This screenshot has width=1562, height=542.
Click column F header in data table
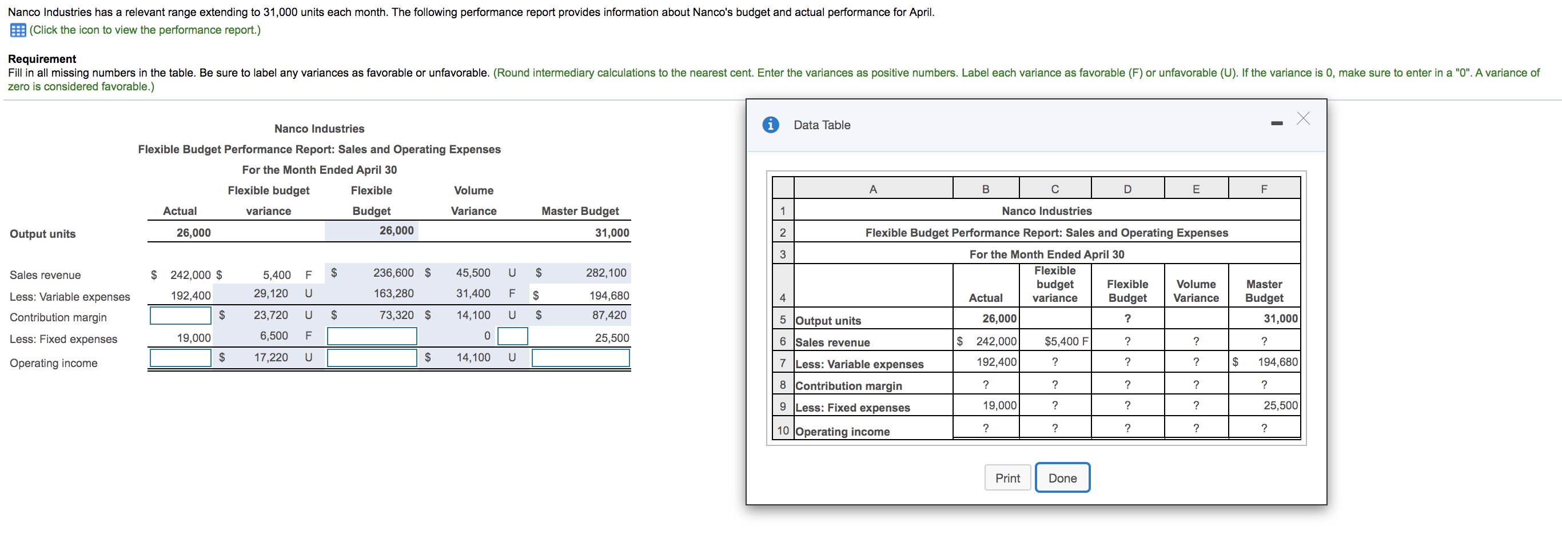1264,189
